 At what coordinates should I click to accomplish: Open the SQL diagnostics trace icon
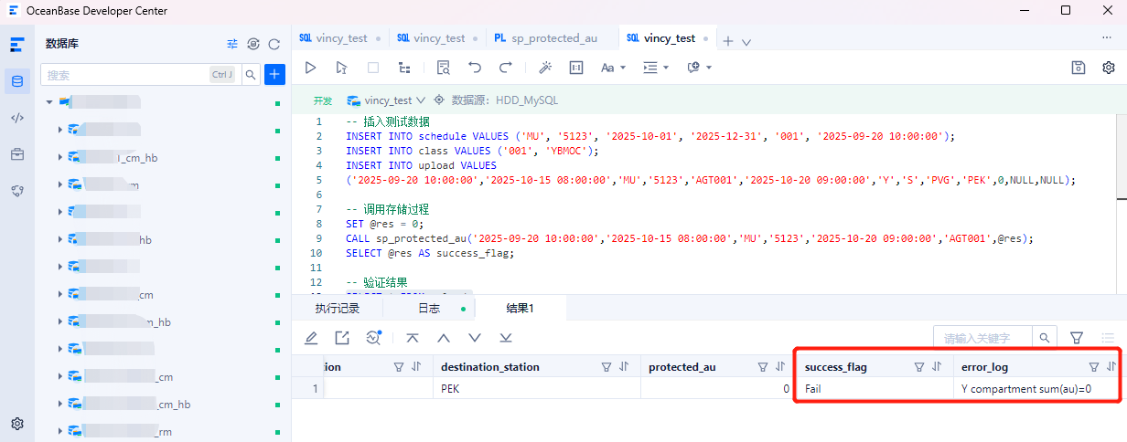pyautogui.click(x=373, y=338)
